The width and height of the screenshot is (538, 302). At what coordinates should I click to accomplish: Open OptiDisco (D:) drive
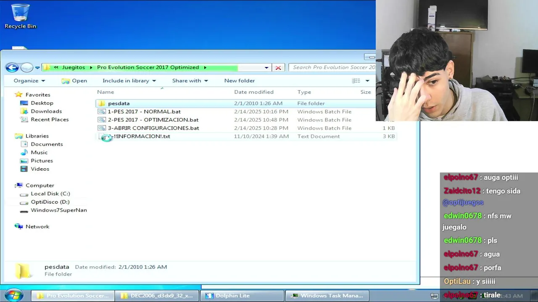50,202
